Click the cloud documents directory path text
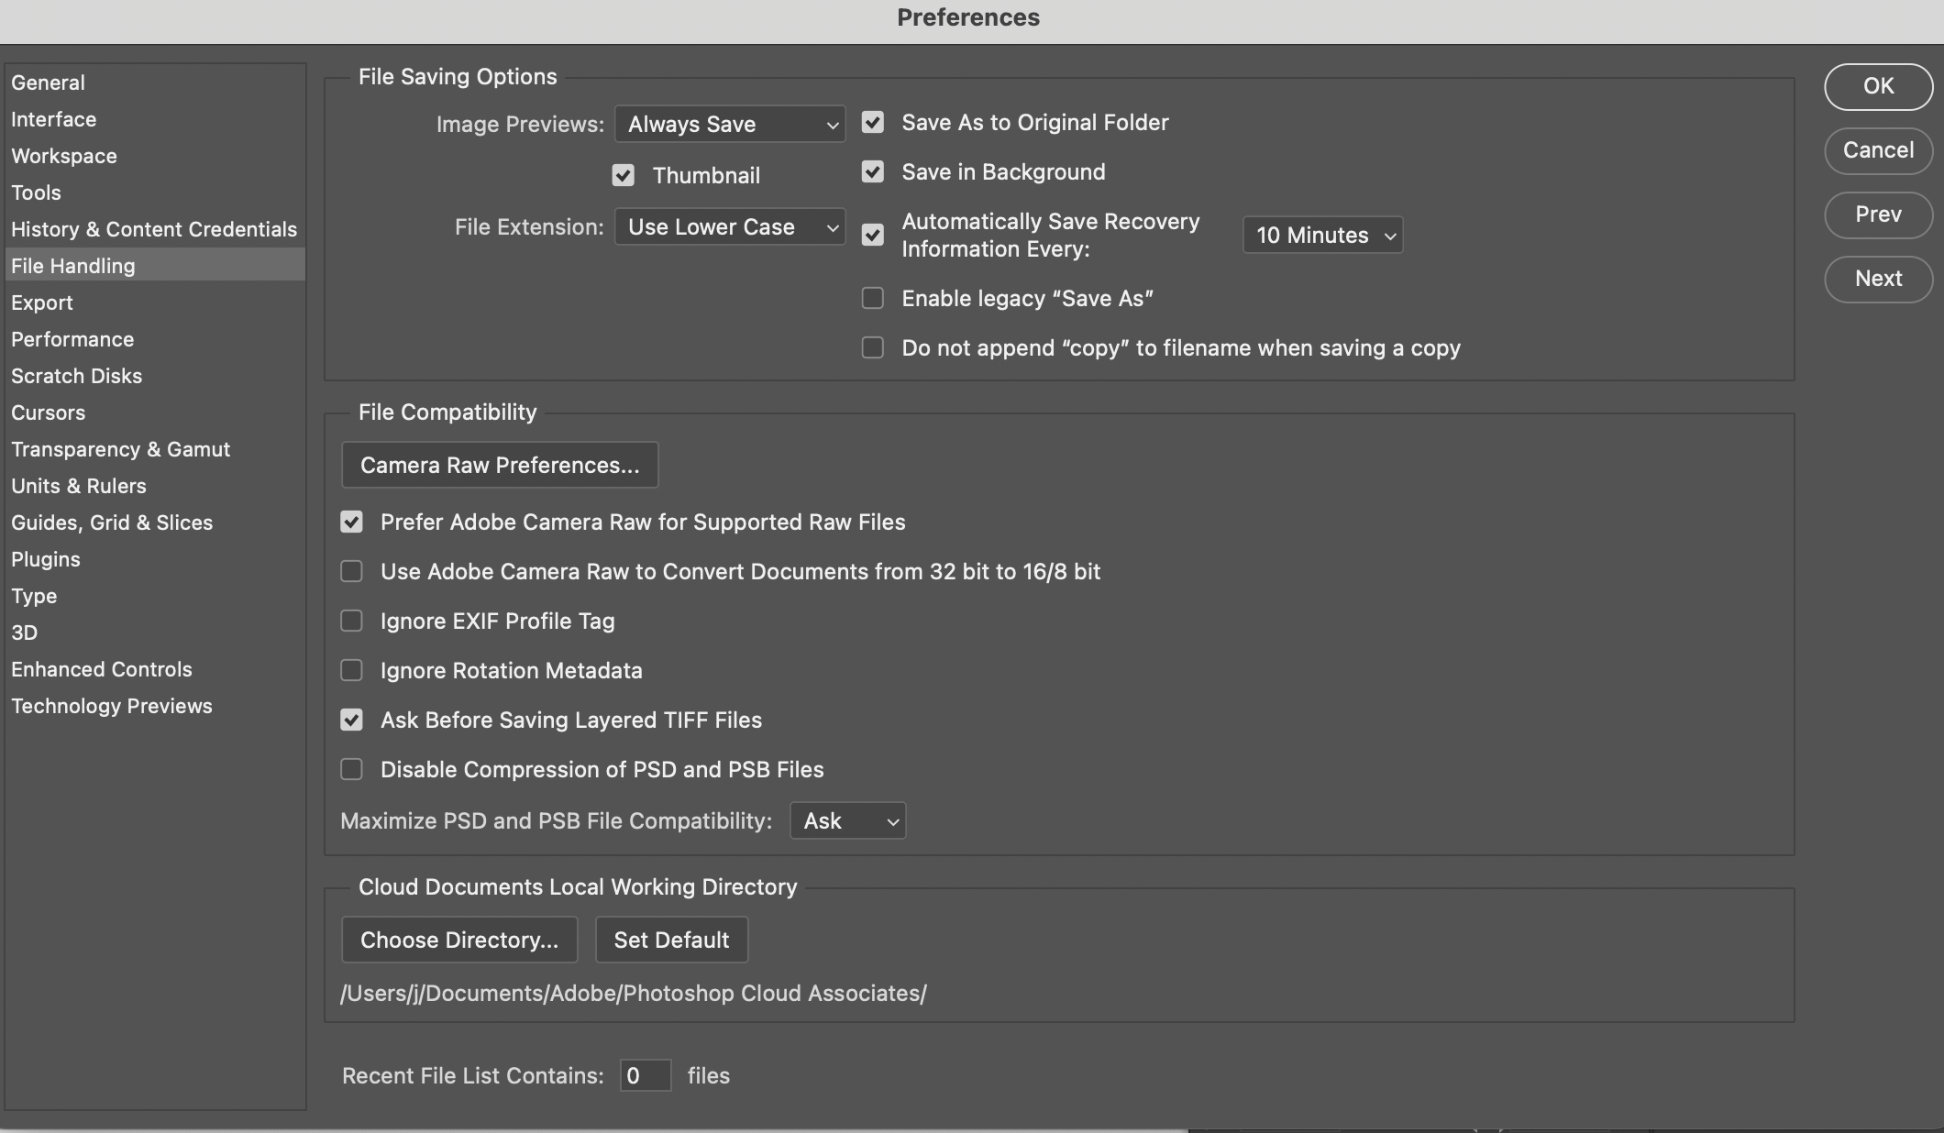The height and width of the screenshot is (1133, 1944). [x=634, y=994]
